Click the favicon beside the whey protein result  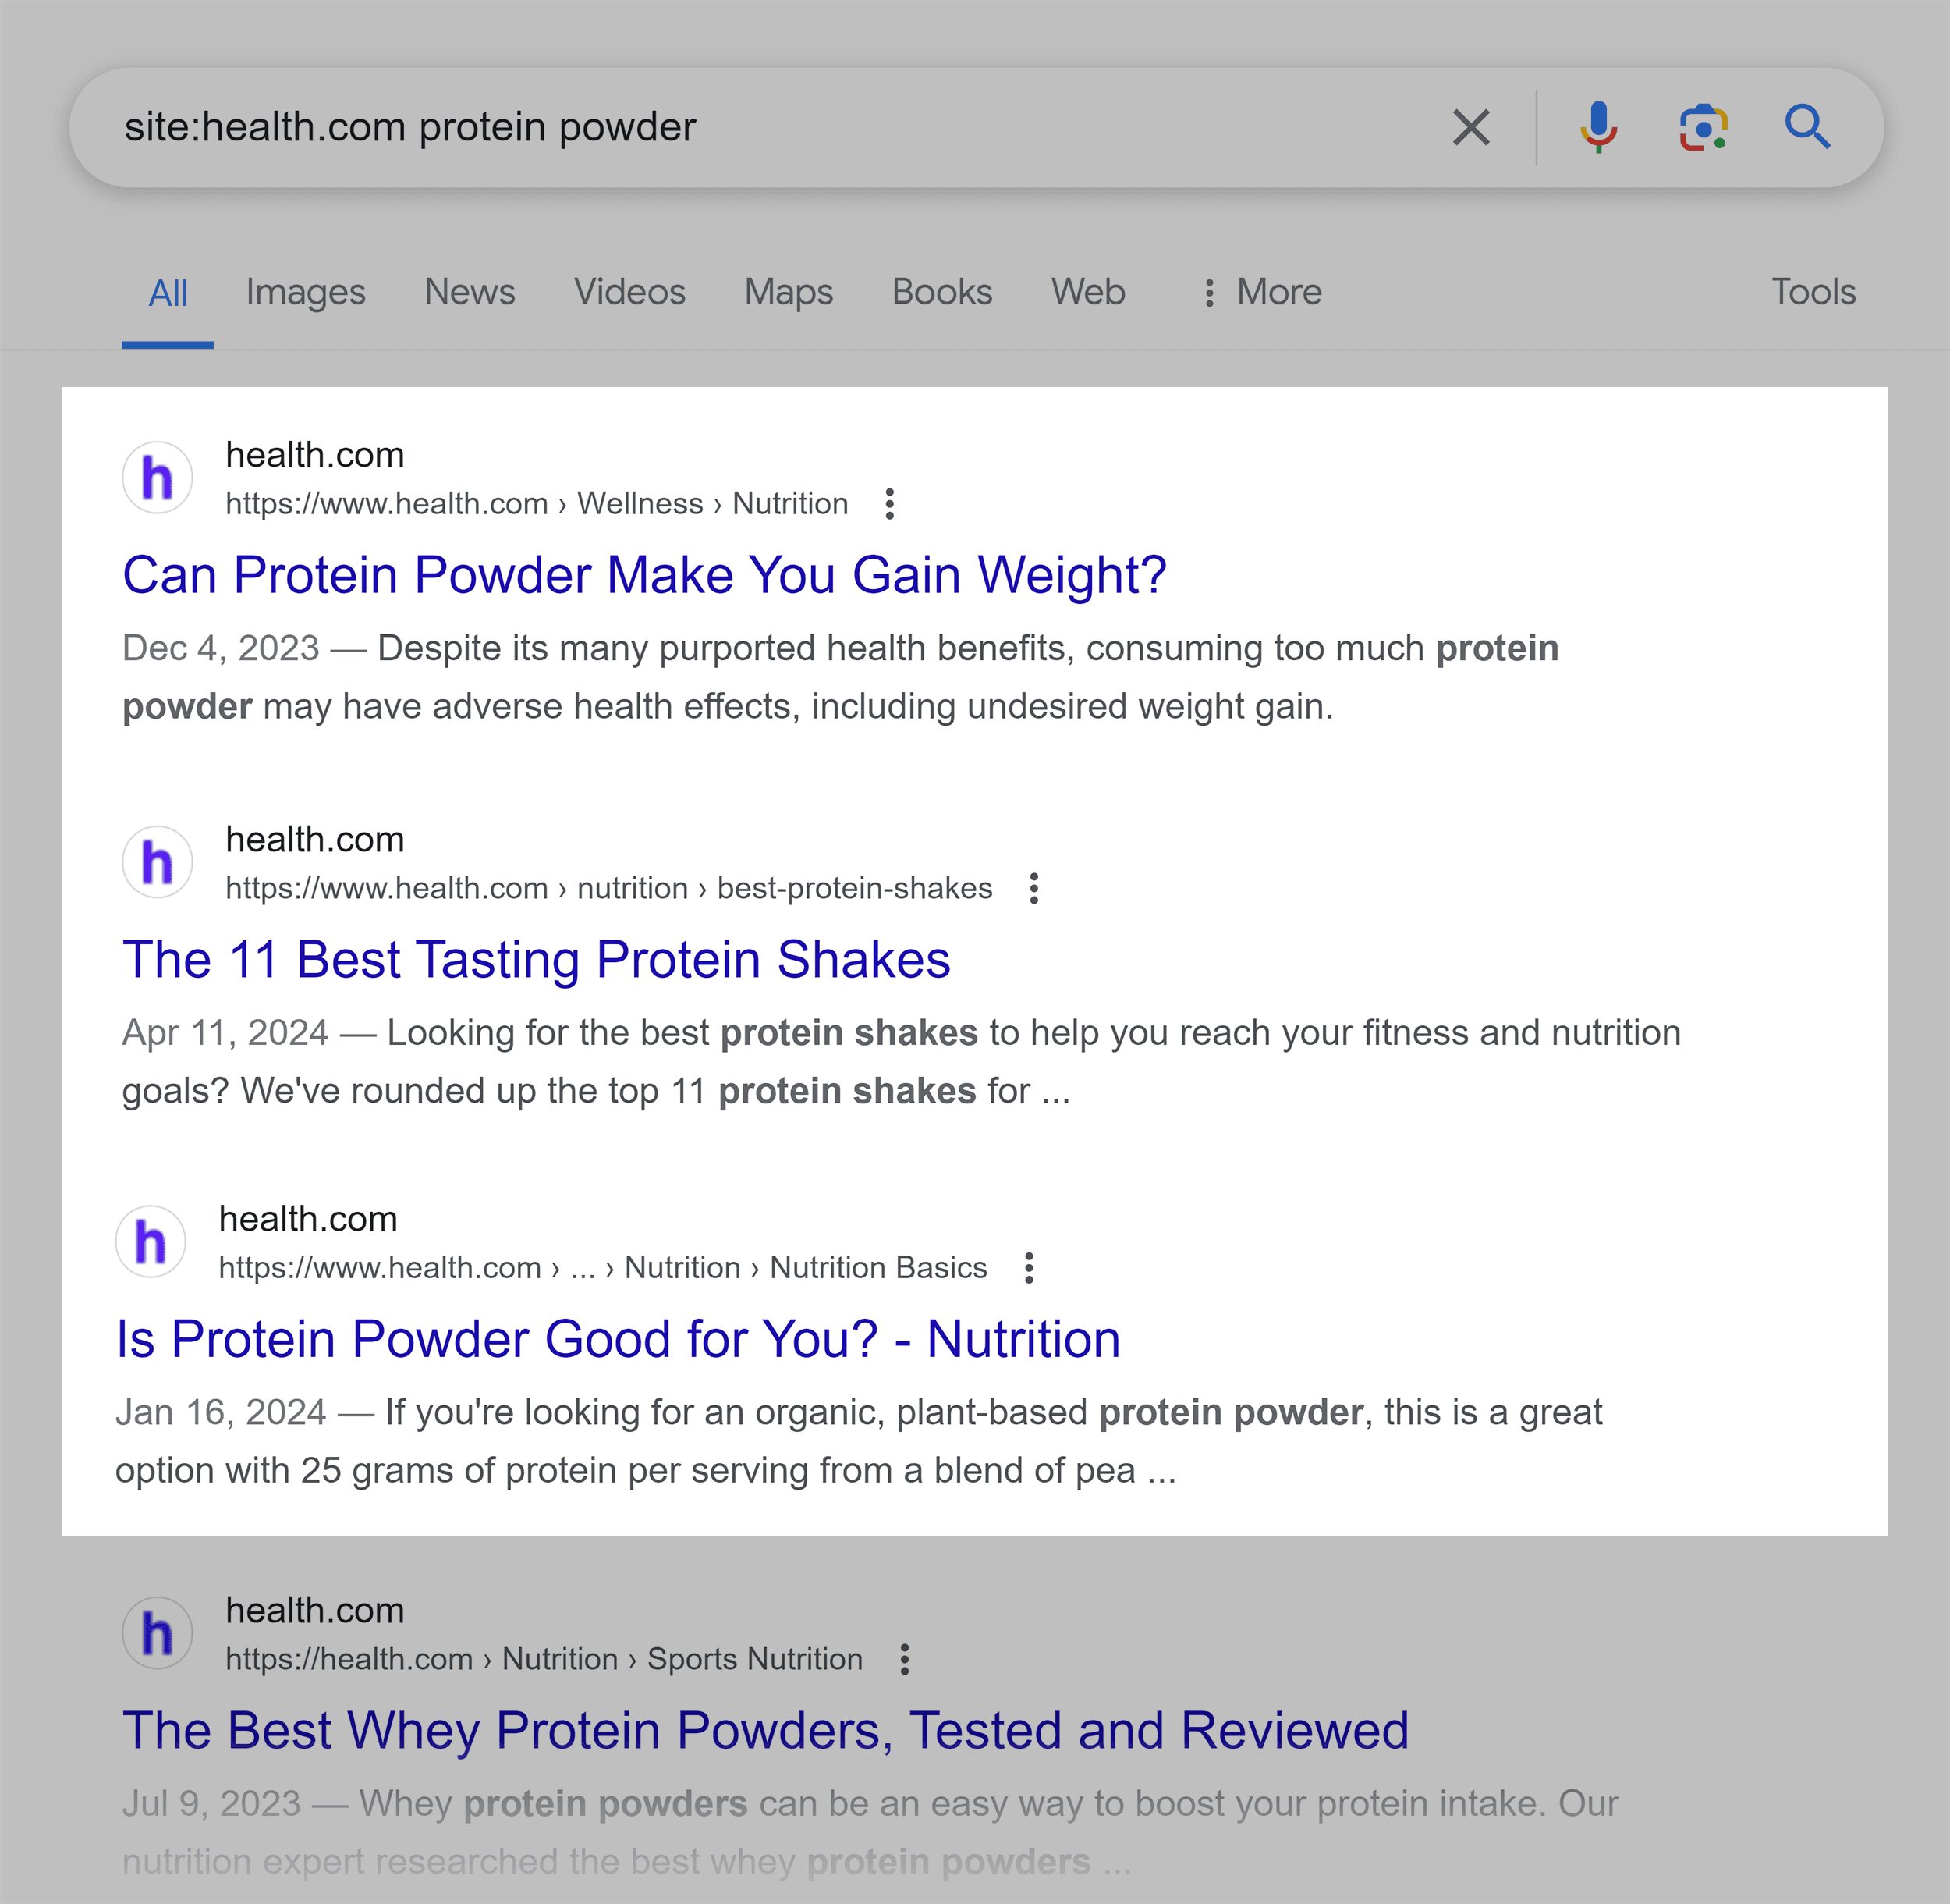(x=157, y=1632)
